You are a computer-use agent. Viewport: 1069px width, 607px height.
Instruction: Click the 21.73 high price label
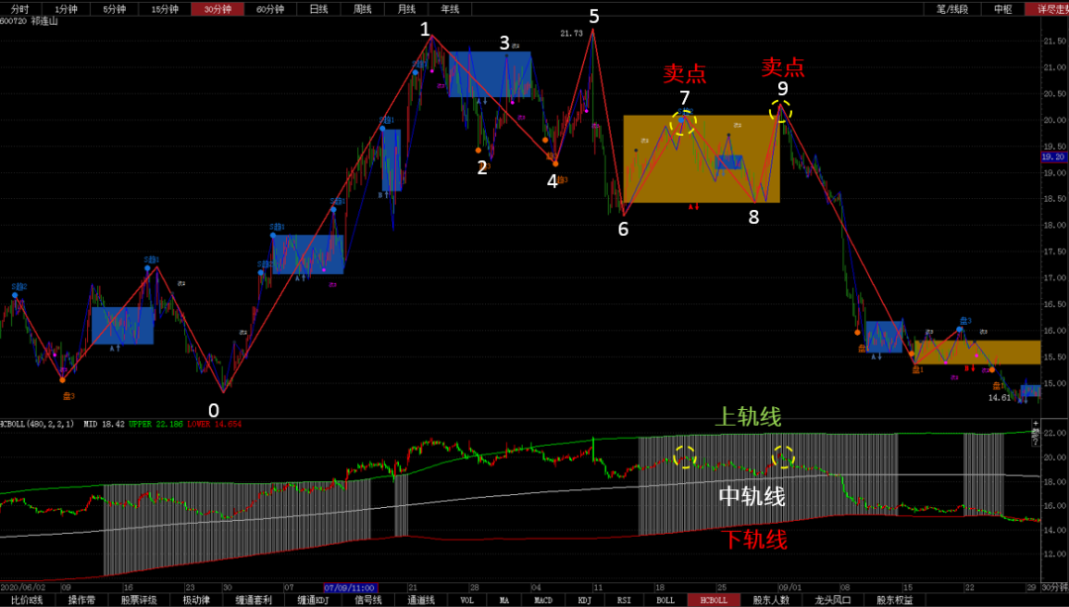pos(571,34)
